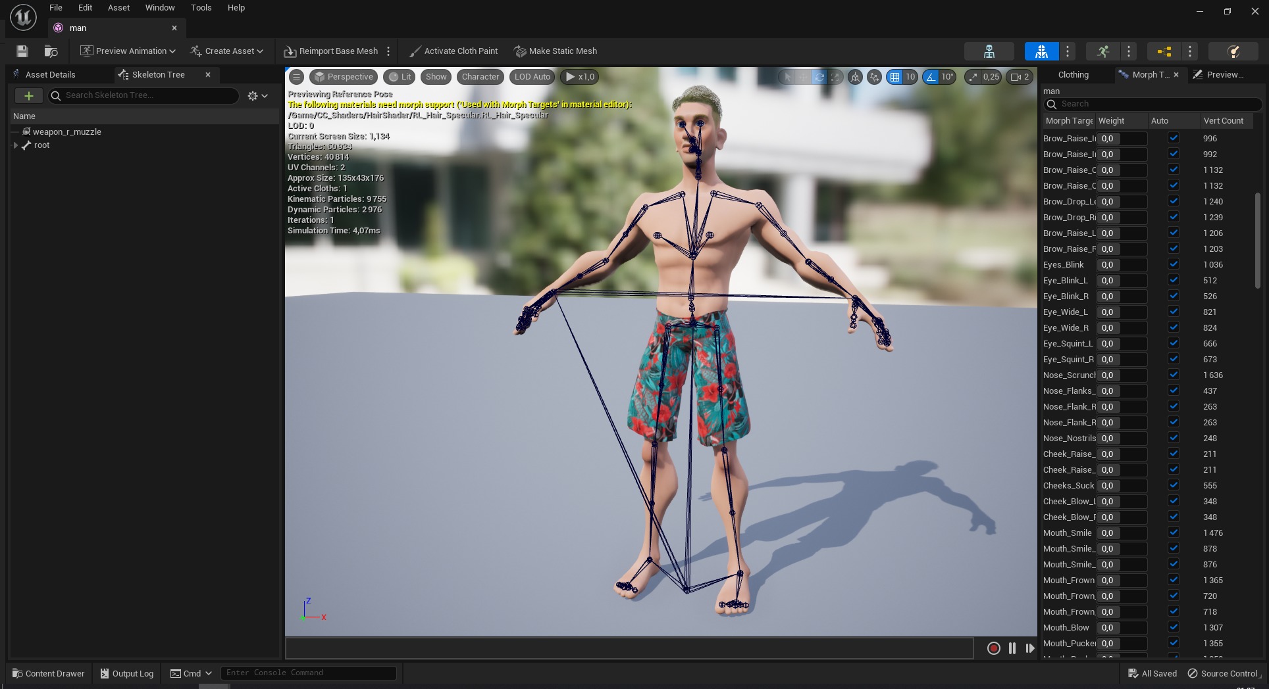The width and height of the screenshot is (1269, 689).
Task: Toggle grid snapping in viewport
Action: click(894, 77)
